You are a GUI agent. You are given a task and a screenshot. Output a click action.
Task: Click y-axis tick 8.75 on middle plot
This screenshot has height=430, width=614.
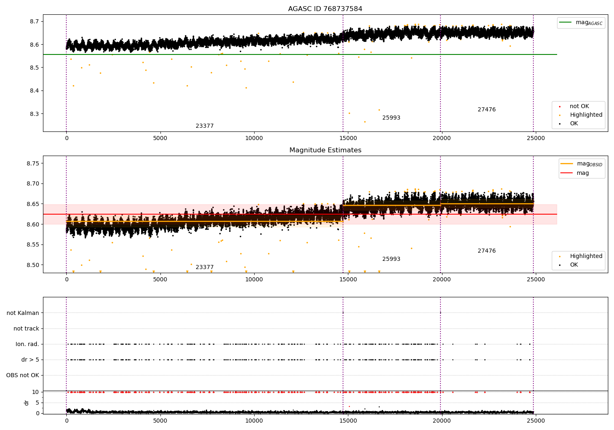coord(33,163)
